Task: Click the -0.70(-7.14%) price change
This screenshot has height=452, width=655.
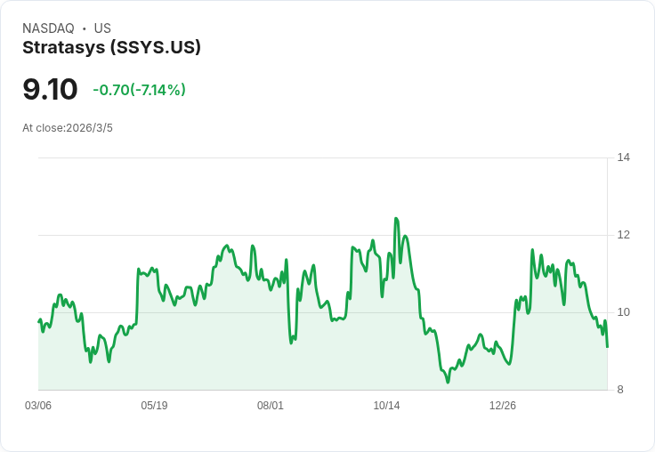Action: 139,90
